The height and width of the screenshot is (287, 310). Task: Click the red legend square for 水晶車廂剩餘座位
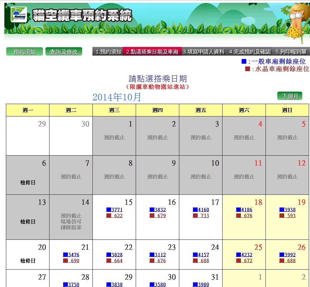click(x=247, y=69)
